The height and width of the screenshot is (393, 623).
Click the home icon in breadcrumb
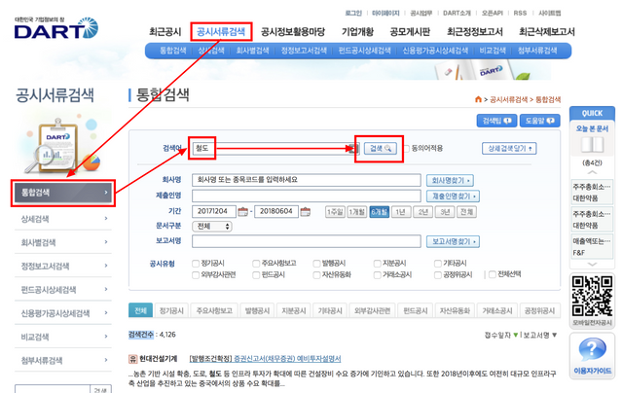click(x=478, y=99)
